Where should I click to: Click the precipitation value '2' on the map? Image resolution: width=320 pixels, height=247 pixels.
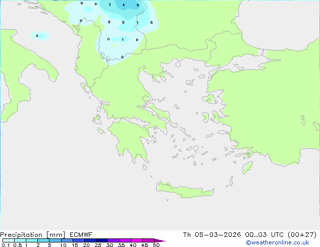110,4
